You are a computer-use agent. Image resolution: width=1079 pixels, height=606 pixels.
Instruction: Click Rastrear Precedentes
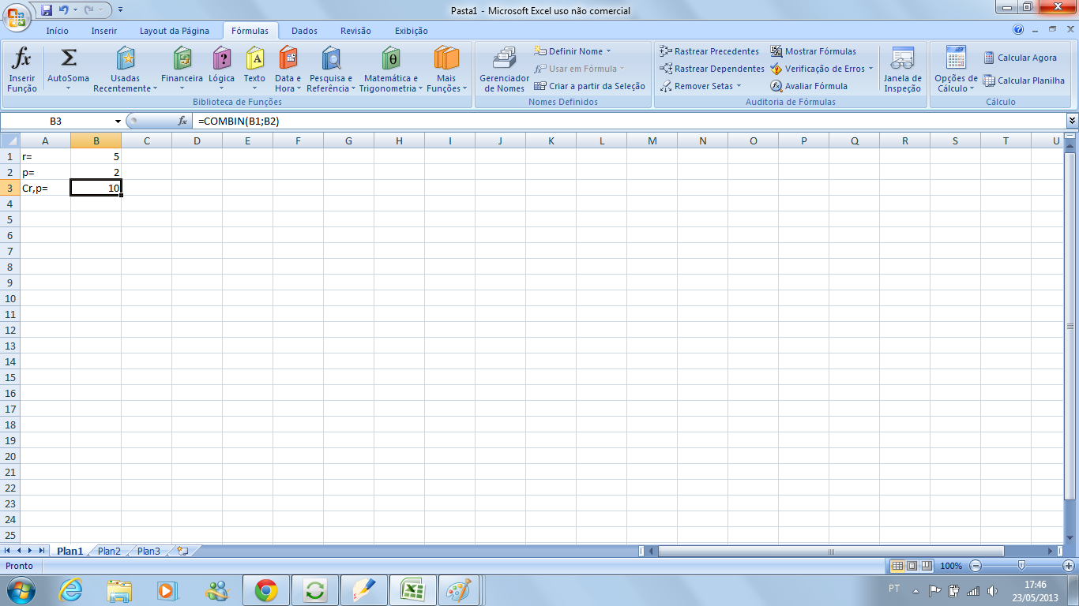709,51
